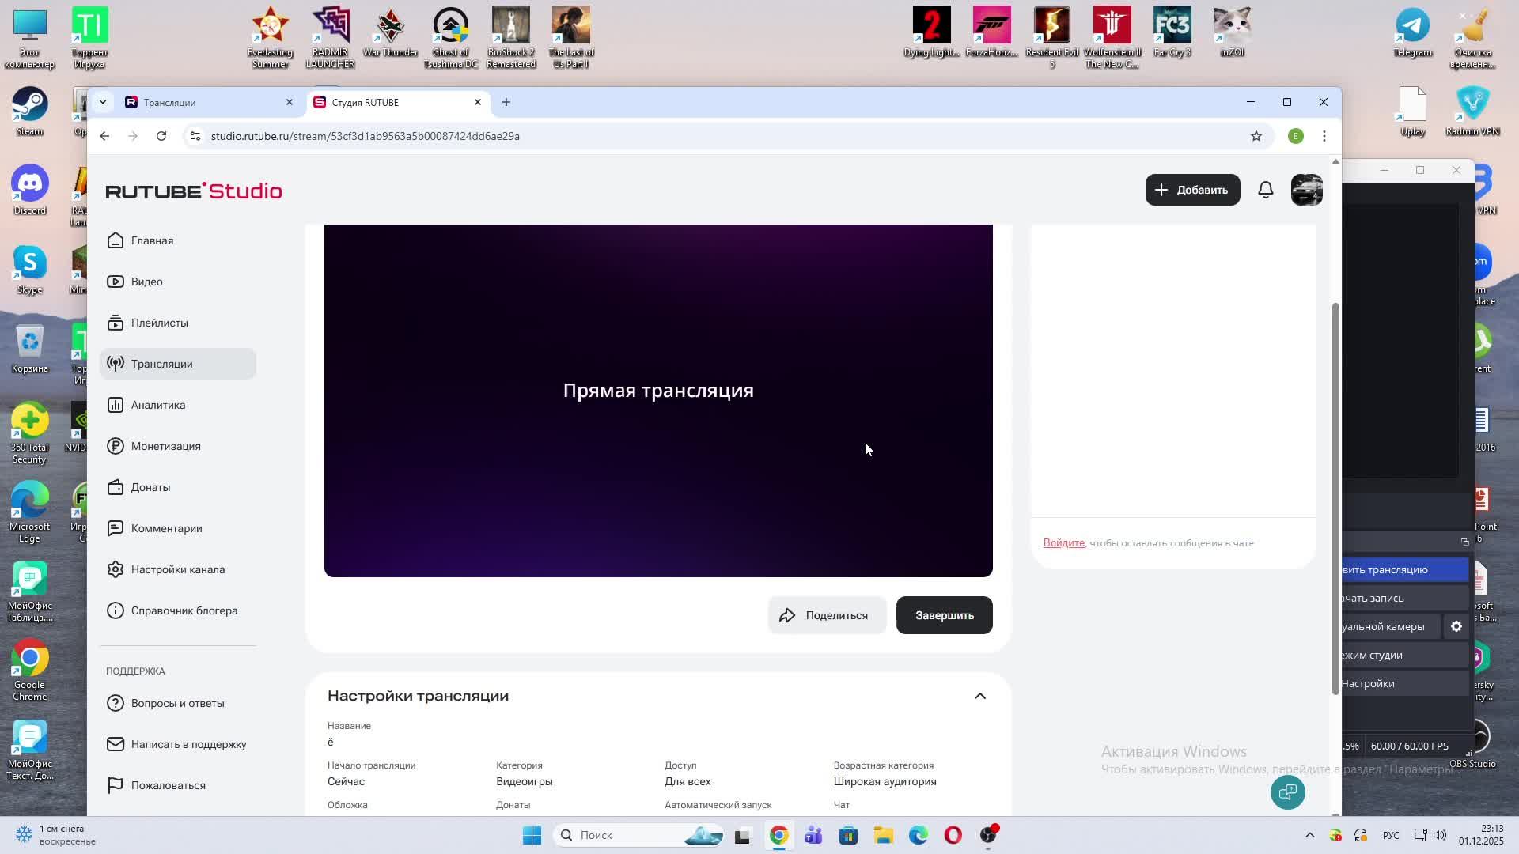Open the user avatar profile menu

1306,190
